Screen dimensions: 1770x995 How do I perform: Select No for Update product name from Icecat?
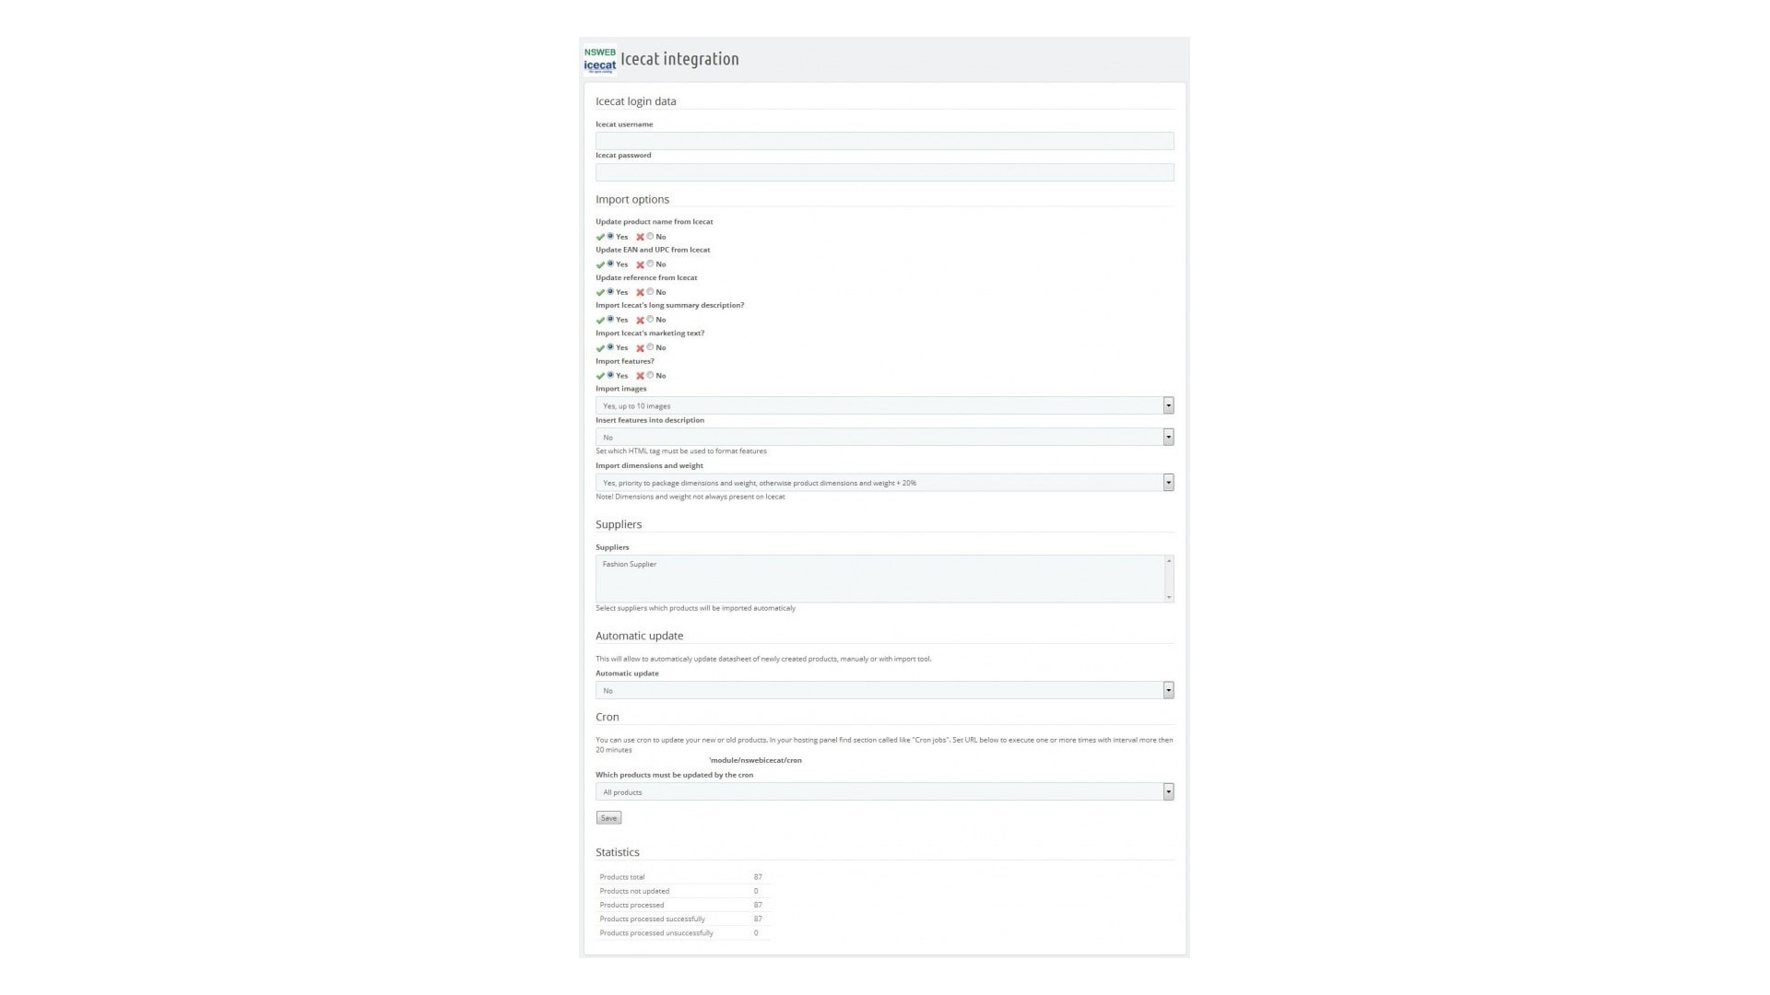point(650,236)
